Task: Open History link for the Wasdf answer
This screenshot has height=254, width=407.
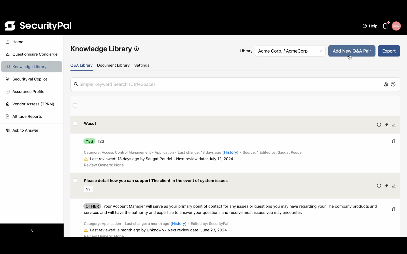Action: click(x=230, y=152)
